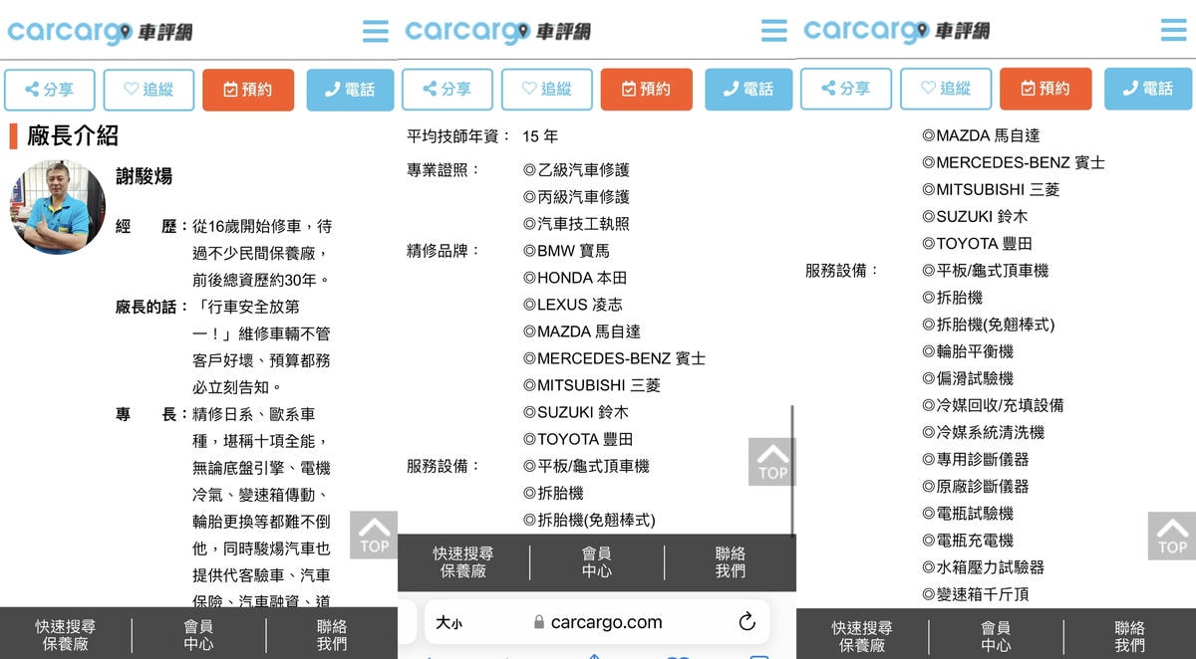
Task: Tap 追蹤 follow button in middle screenshot
Action: 547,89
